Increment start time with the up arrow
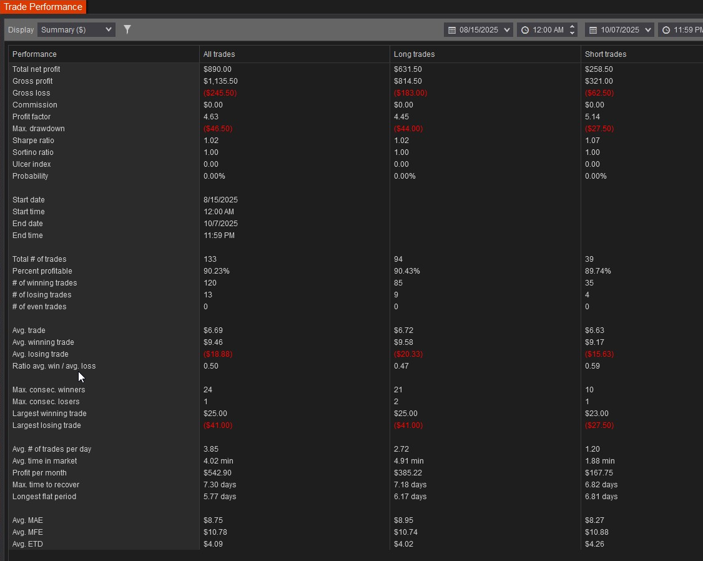This screenshot has width=703, height=561. 572,26
